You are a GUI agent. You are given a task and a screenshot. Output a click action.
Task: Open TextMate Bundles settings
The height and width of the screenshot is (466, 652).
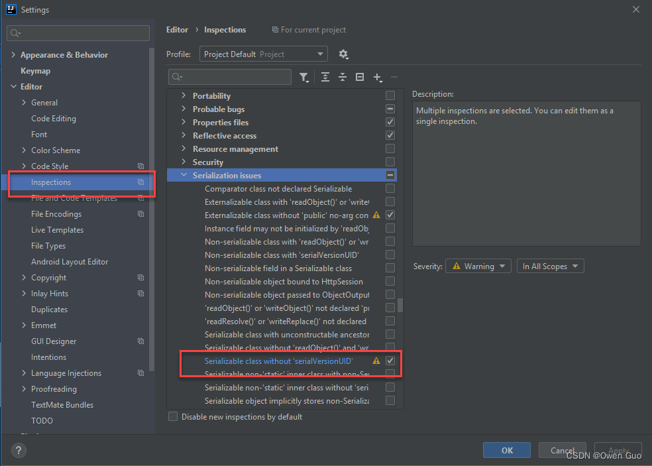point(62,405)
